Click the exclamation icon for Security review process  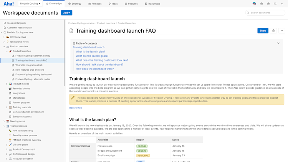coord(10,136)
